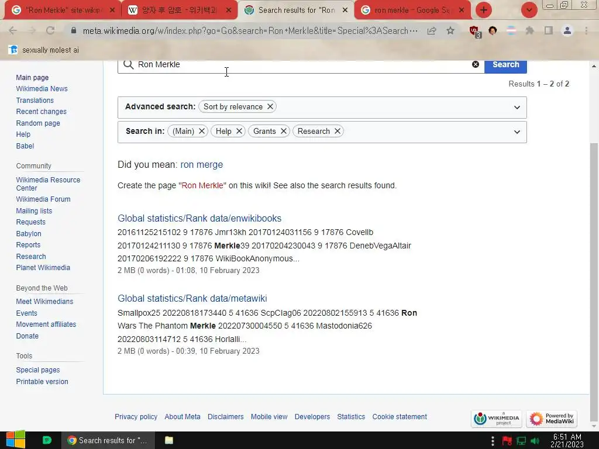Clear the search field with X icon
Screen dimensions: 599x449
tap(476, 64)
